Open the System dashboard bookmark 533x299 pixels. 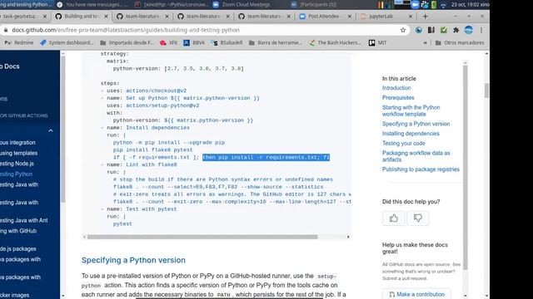click(x=67, y=42)
